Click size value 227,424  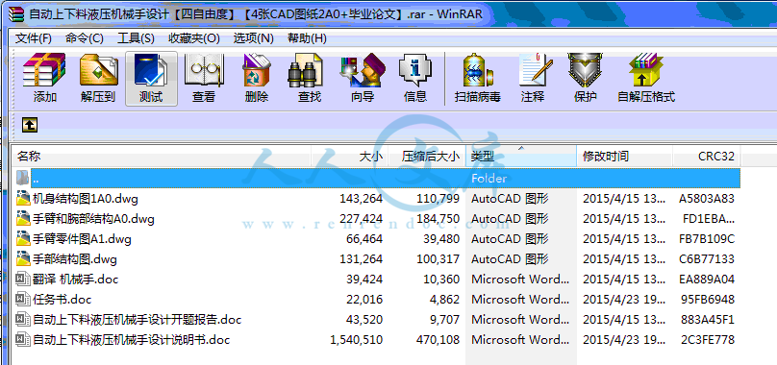(x=362, y=219)
